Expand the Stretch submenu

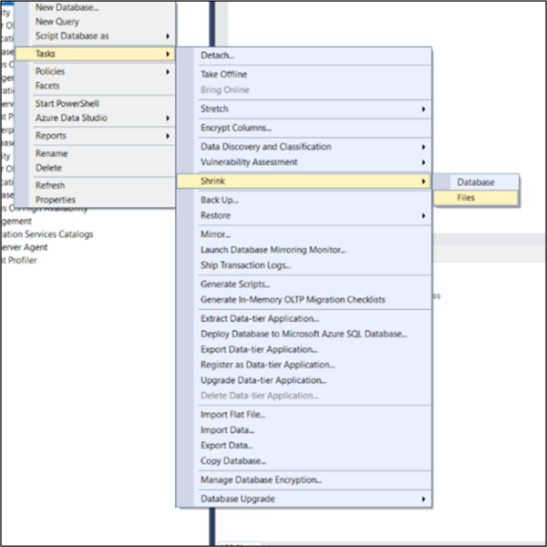215,109
